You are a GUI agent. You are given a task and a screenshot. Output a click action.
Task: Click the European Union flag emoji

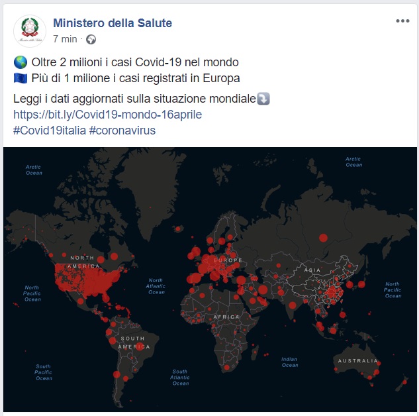[21, 78]
